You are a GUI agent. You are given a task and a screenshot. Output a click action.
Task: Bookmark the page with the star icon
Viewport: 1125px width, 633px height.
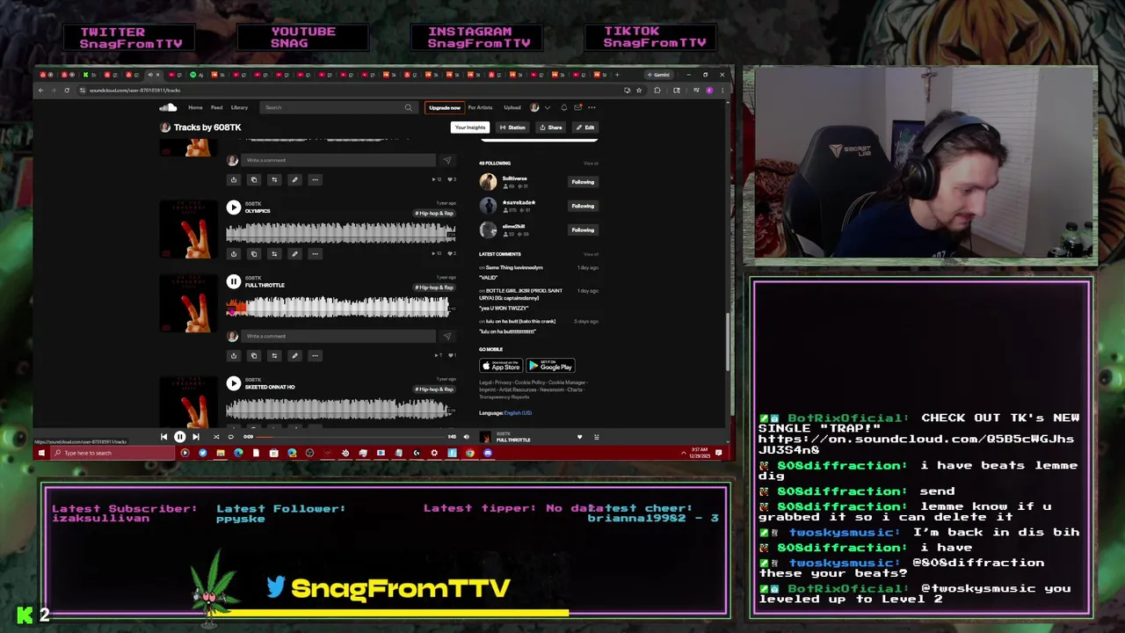638,90
